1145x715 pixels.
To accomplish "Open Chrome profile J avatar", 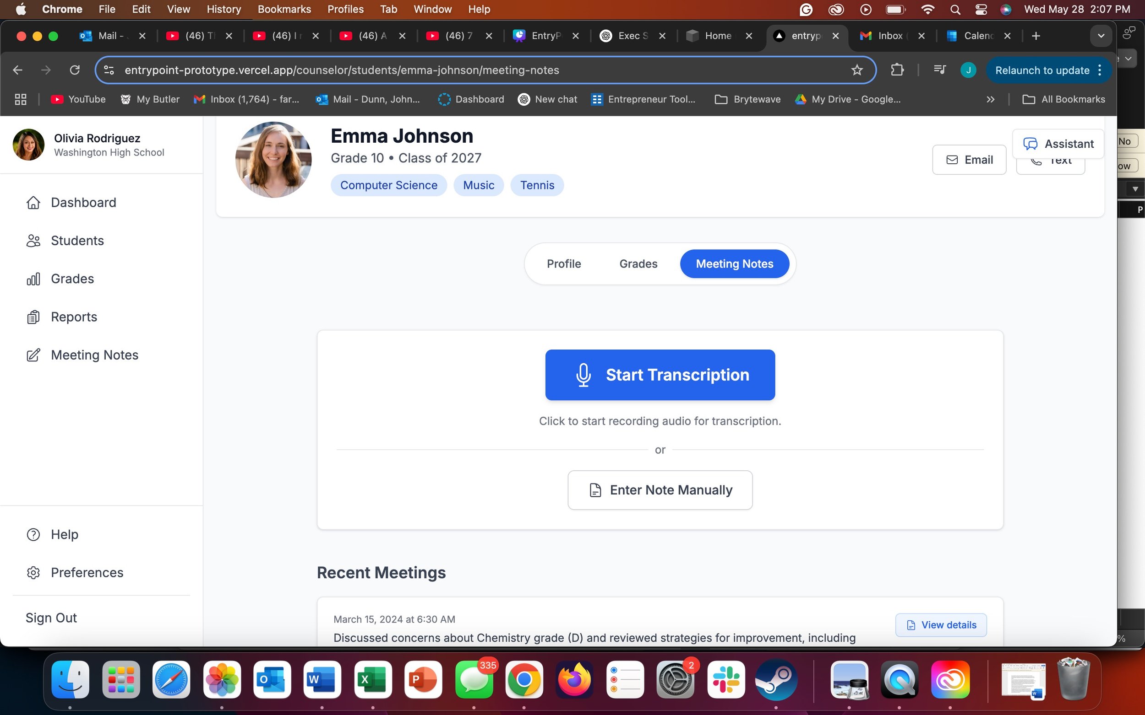I will point(968,70).
